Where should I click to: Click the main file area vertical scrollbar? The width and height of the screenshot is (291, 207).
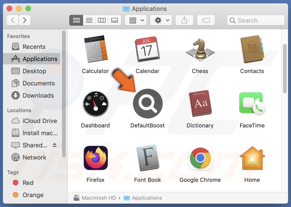(285, 69)
